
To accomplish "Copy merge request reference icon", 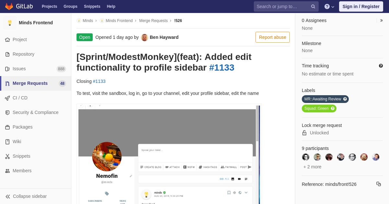I will pos(378,184).
